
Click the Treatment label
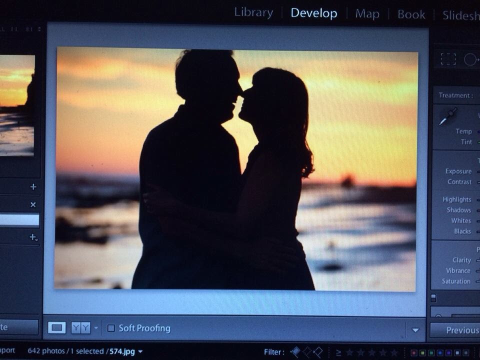(x=456, y=95)
